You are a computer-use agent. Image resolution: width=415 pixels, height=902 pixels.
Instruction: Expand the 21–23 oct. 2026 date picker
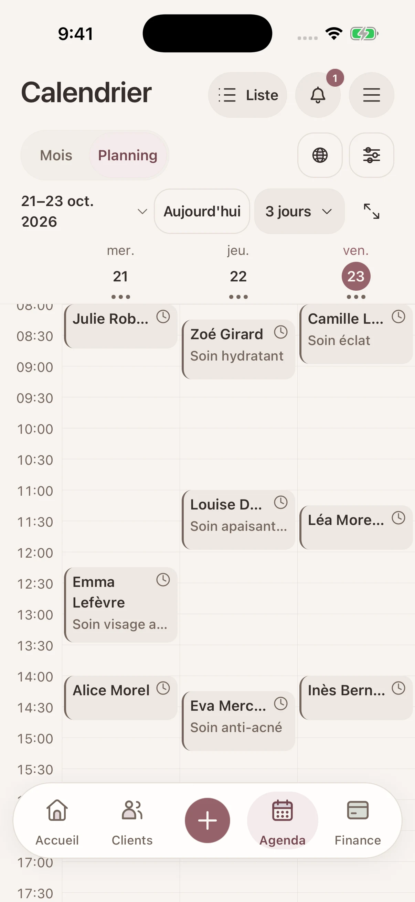coord(84,211)
